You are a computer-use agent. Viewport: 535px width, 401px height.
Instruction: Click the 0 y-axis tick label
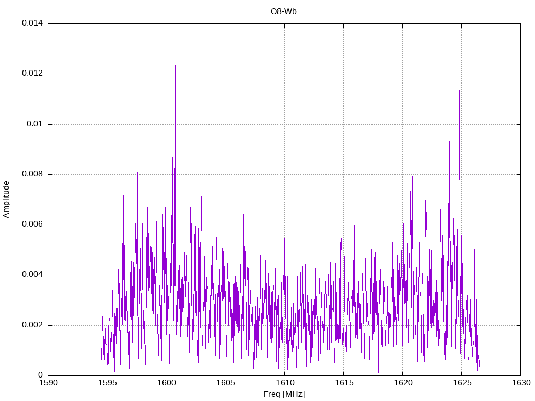(x=41, y=375)
